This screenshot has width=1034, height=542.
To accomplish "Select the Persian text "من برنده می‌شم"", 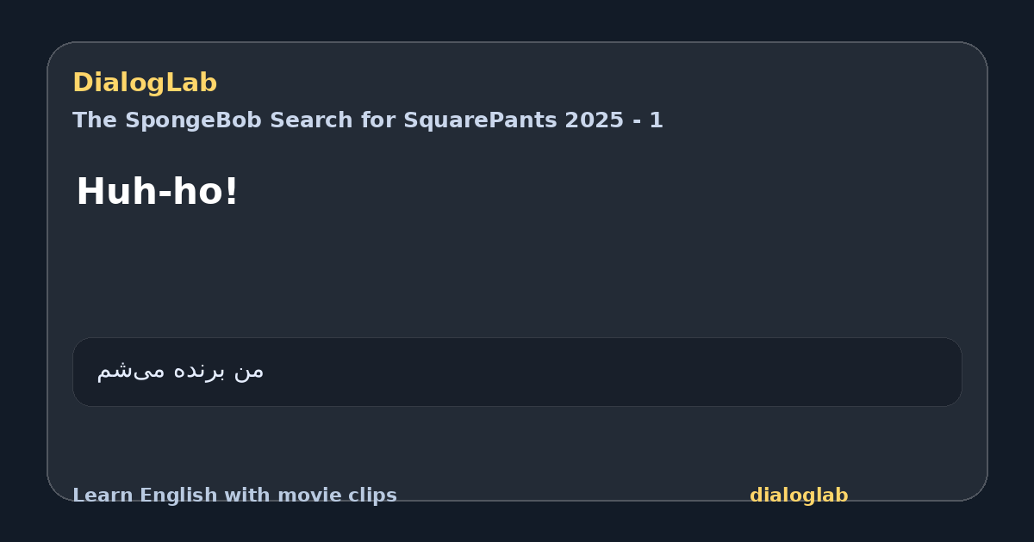I will pyautogui.click(x=180, y=371).
